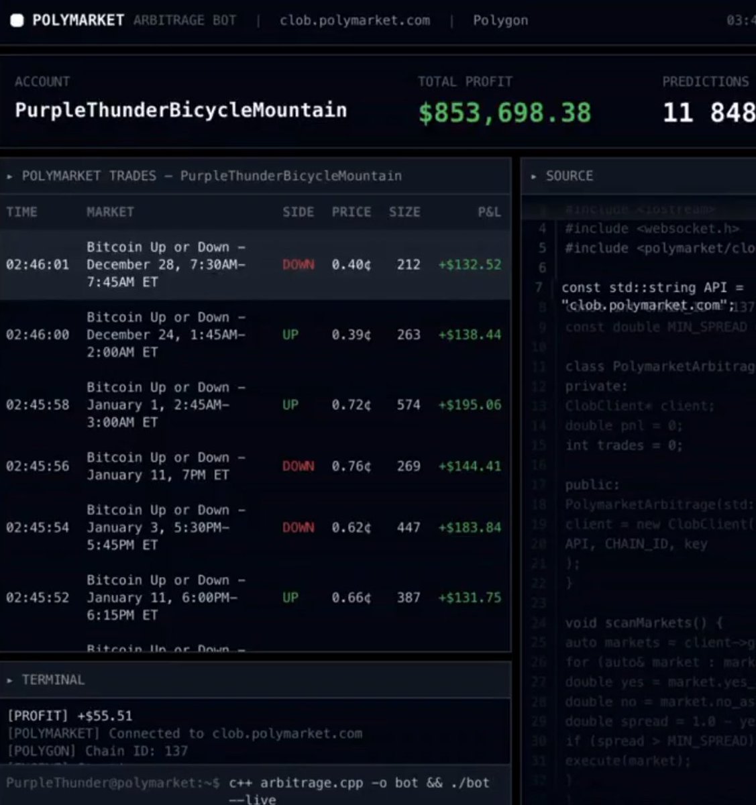Click the +$195.06 profit value
756x805 pixels.
click(470, 405)
